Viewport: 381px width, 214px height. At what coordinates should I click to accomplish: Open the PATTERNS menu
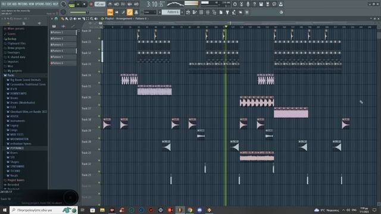pyautogui.click(x=23, y=4)
